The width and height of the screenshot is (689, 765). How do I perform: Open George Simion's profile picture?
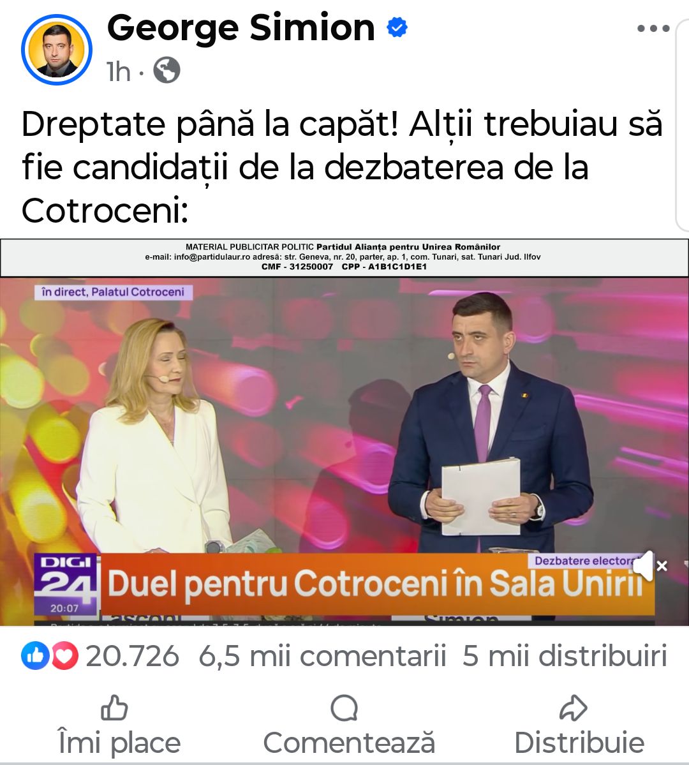pyautogui.click(x=57, y=50)
